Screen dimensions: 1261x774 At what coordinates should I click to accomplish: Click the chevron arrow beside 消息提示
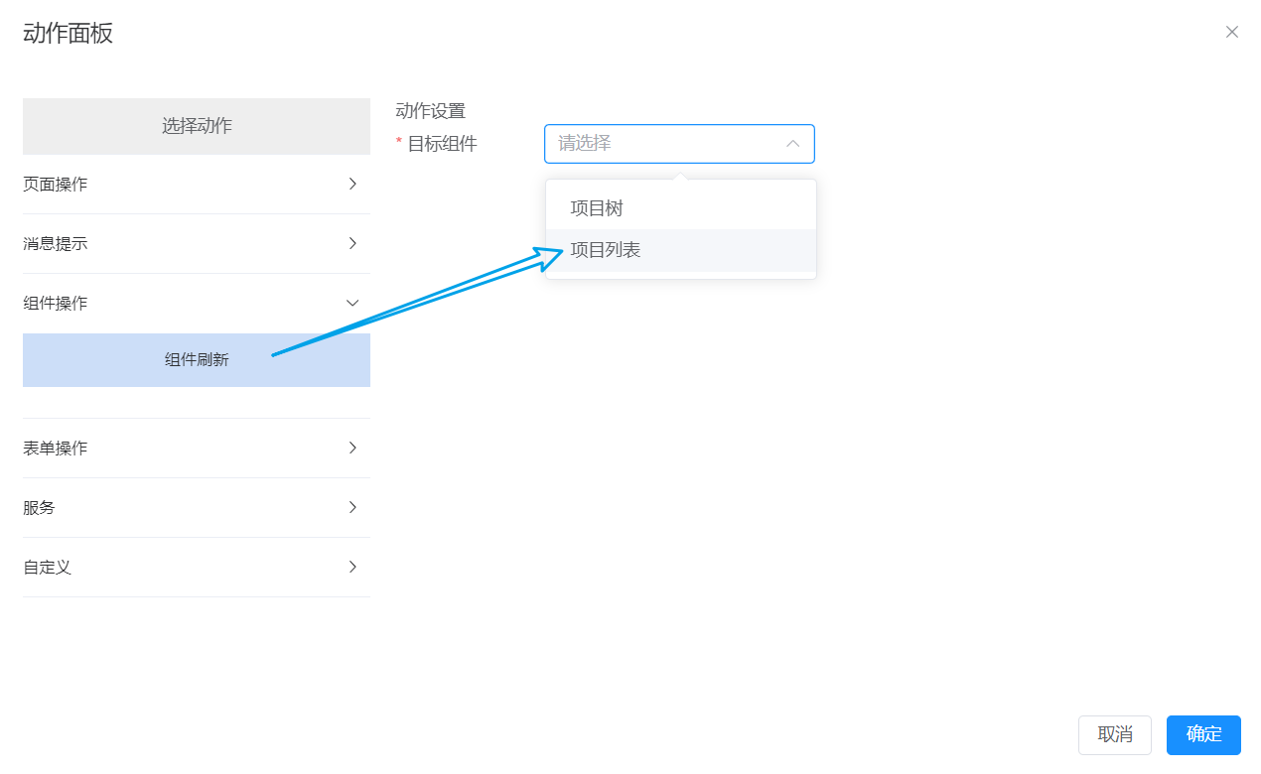point(352,243)
